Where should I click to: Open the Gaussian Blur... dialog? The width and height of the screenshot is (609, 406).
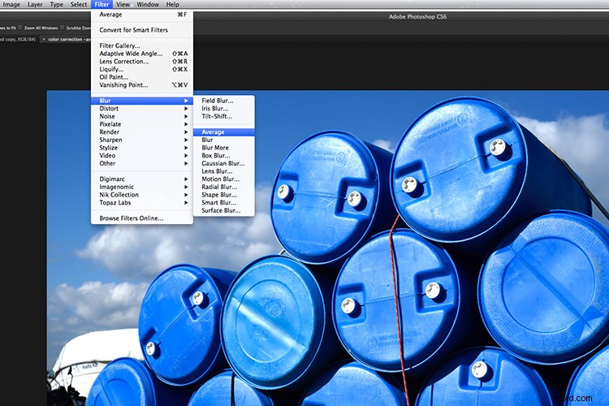pos(224,163)
